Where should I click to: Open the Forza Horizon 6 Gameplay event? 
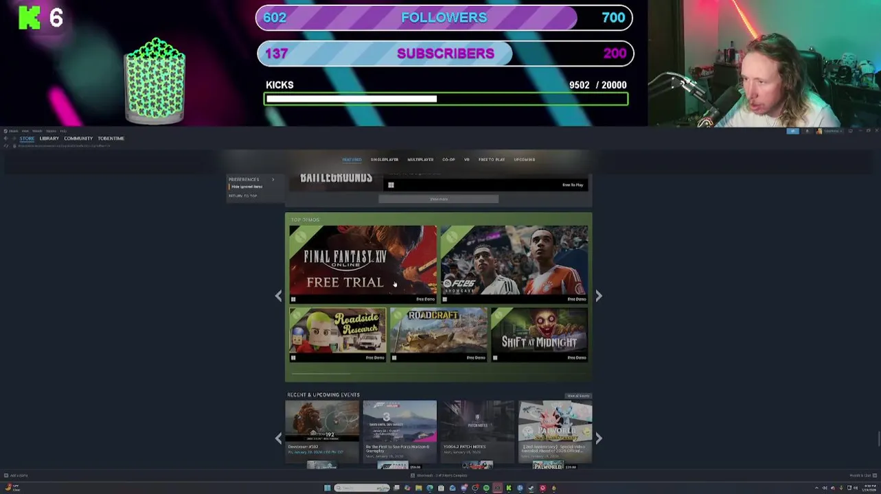click(x=400, y=430)
